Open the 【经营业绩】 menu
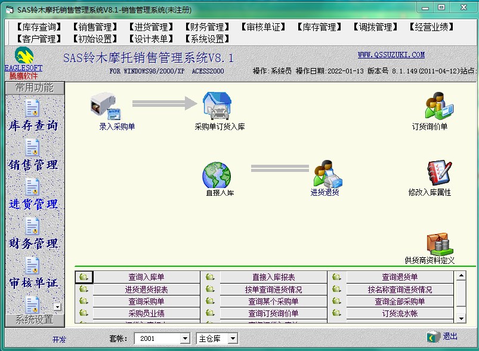 [x=432, y=27]
